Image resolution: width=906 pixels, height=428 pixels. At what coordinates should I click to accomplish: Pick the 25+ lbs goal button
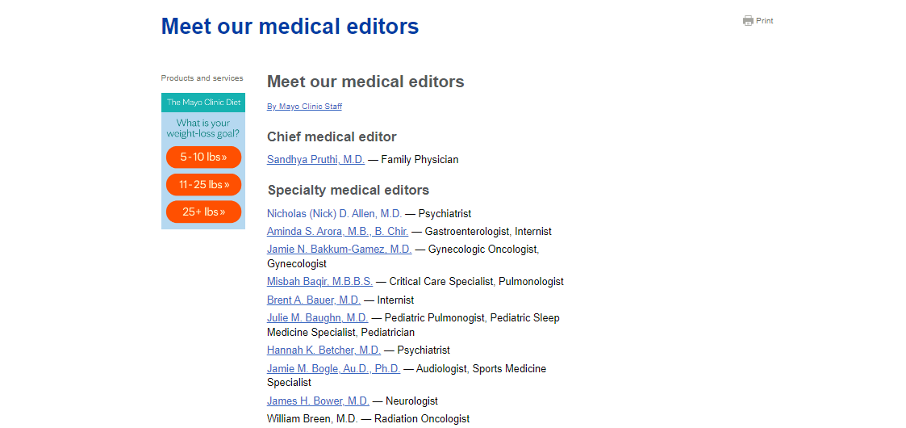203,212
